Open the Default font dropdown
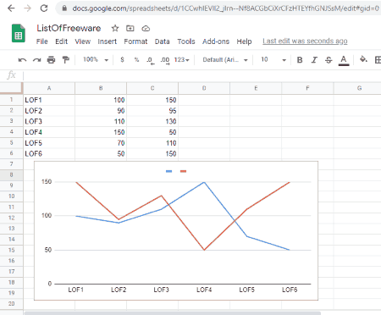The height and width of the screenshot is (315, 381). click(225, 60)
